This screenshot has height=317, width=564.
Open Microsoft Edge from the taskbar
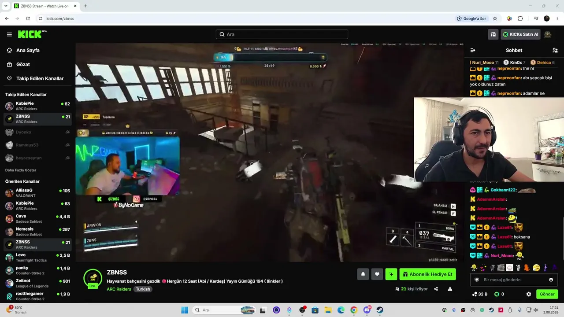[x=341, y=310]
